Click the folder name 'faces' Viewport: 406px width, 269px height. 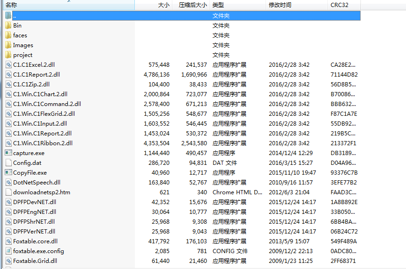[20, 35]
